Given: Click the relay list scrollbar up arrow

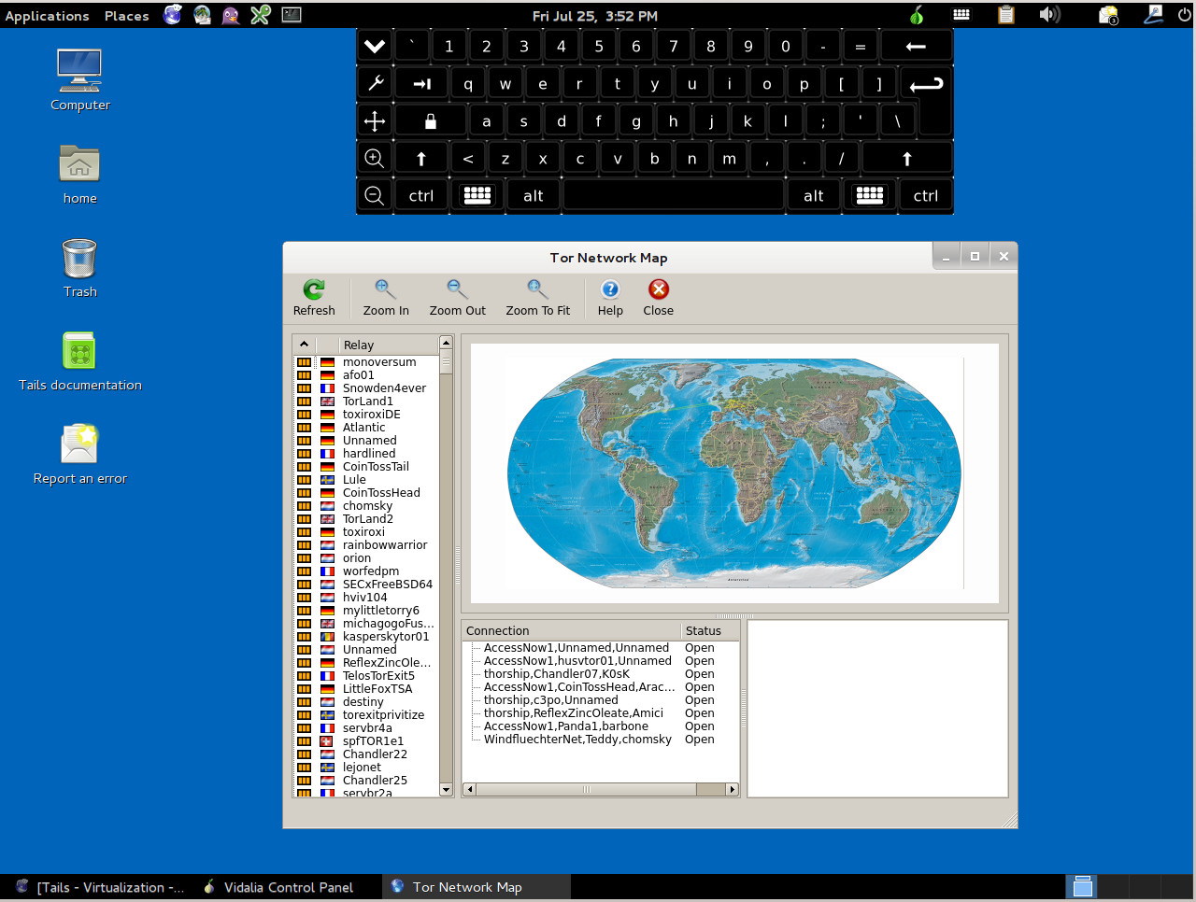Looking at the screenshot, I should click(446, 343).
